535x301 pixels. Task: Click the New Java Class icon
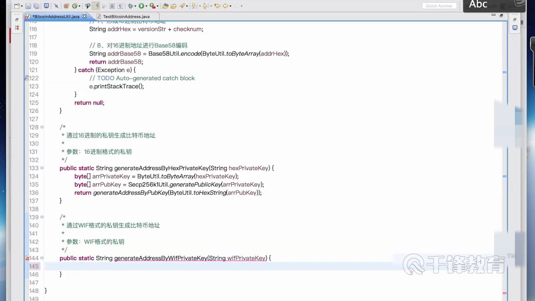[75, 6]
